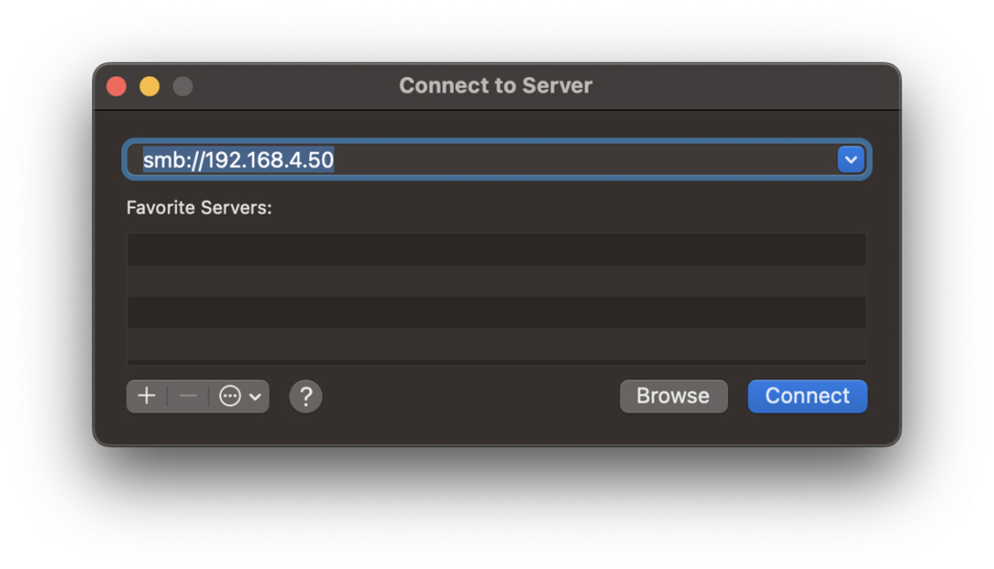
Task: Select the plus icon to save this server
Action: click(x=146, y=396)
